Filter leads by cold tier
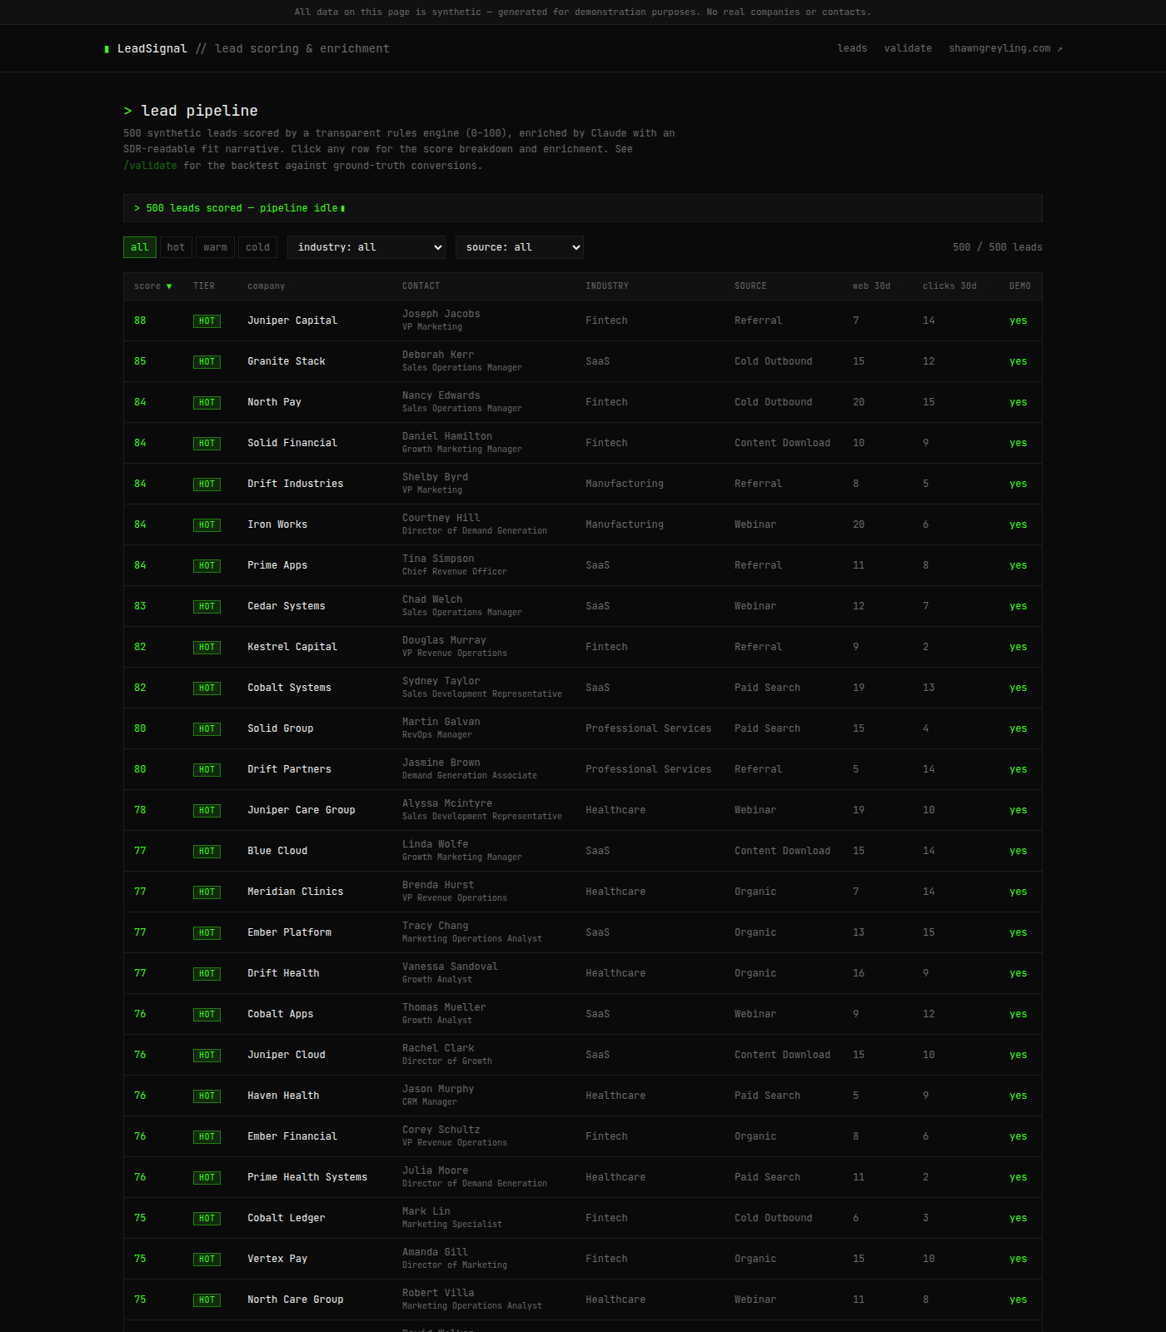This screenshot has width=1166, height=1332. coord(257,247)
